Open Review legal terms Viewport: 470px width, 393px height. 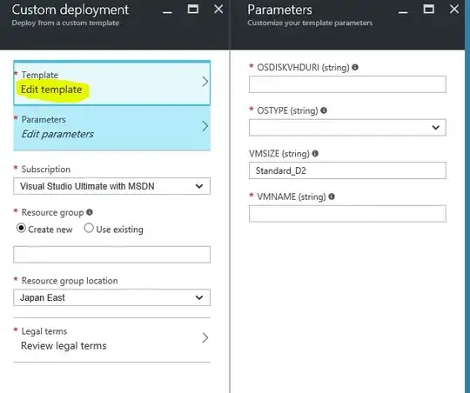pos(111,340)
